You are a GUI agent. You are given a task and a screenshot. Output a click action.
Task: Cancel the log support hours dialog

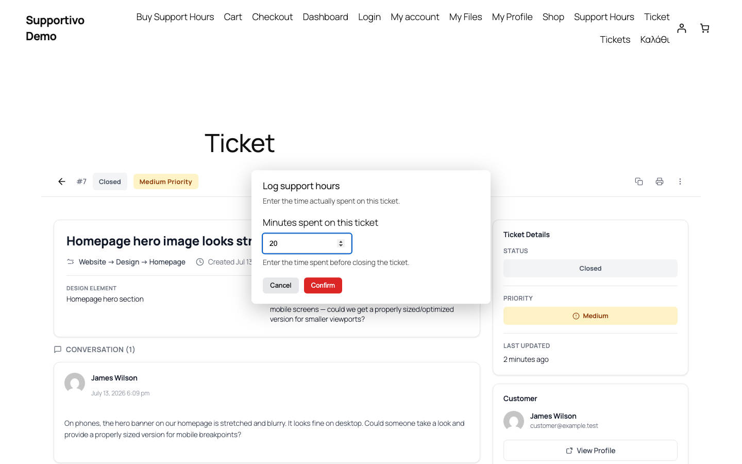281,286
